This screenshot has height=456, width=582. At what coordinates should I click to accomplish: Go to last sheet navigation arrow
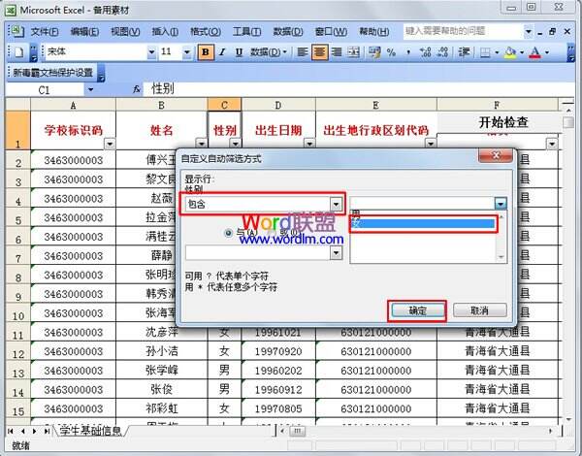[47, 431]
